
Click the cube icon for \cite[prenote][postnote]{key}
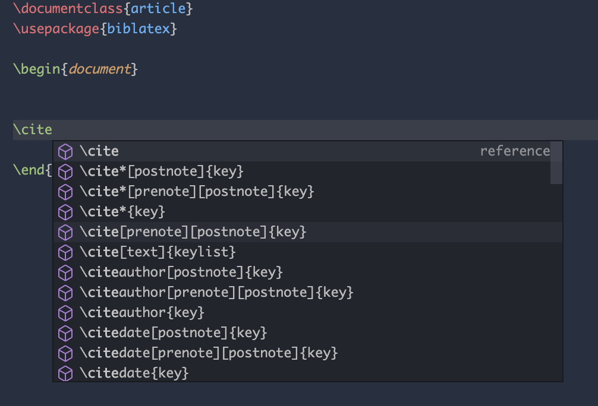(x=65, y=232)
